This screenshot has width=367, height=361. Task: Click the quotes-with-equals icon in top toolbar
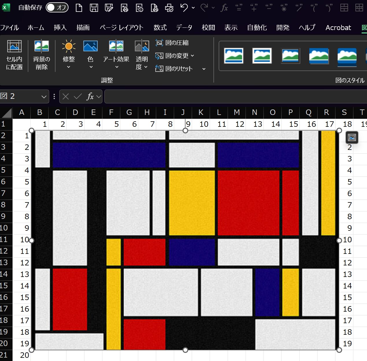pos(239,8)
